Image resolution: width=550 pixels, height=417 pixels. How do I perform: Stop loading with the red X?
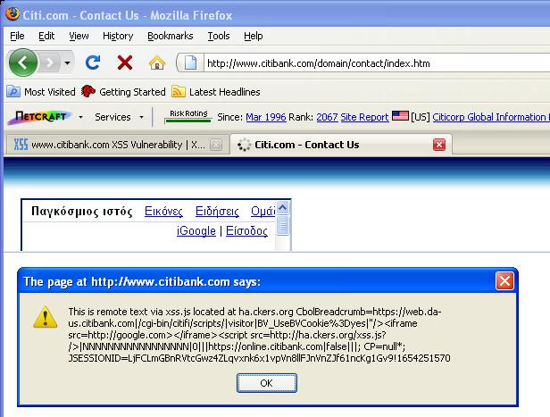tap(124, 63)
